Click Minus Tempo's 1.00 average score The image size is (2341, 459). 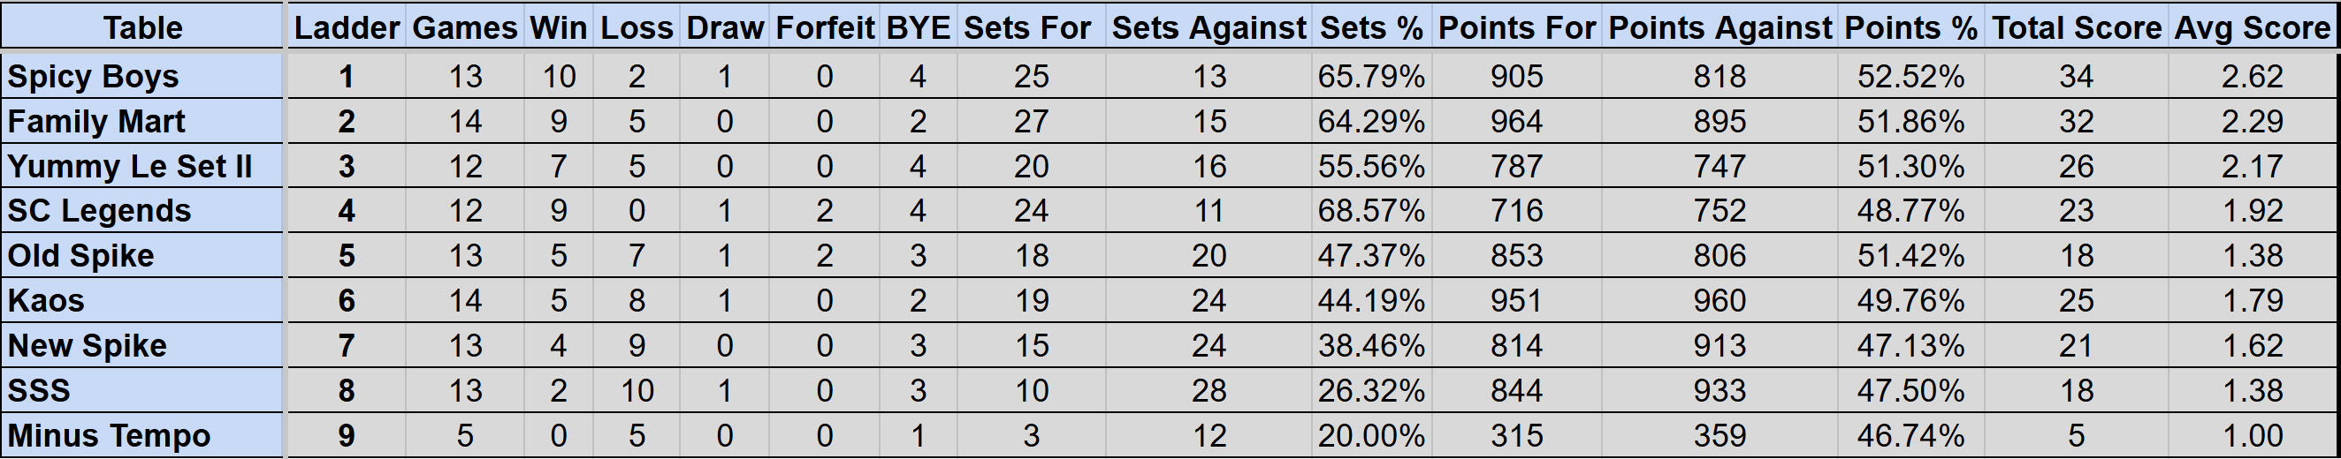pyautogui.click(x=2251, y=435)
